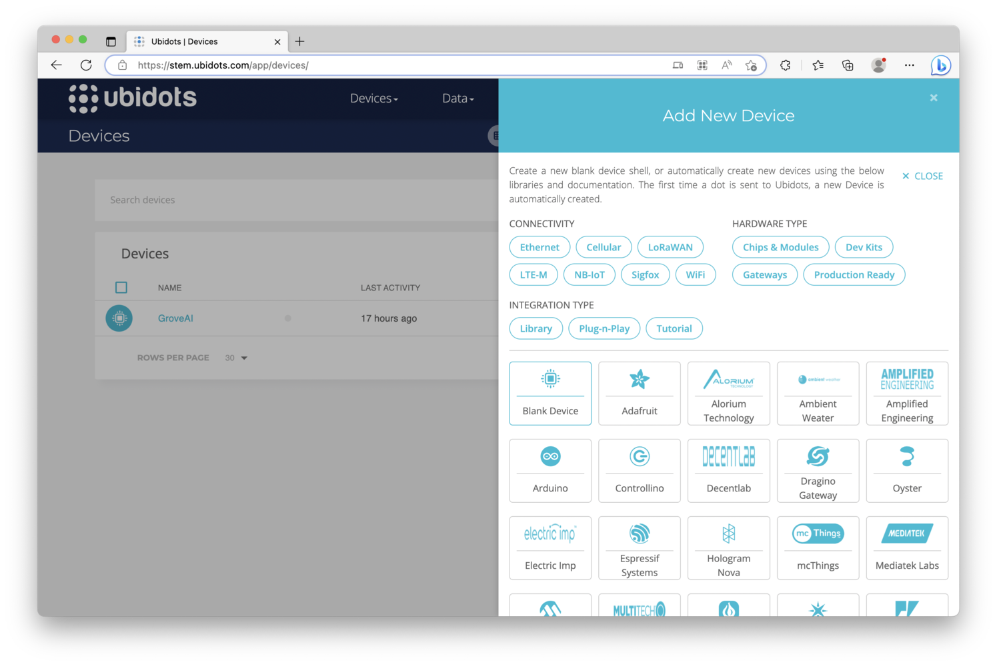The height and width of the screenshot is (666, 997).
Task: Toggle the Library integration filter
Action: (x=536, y=328)
